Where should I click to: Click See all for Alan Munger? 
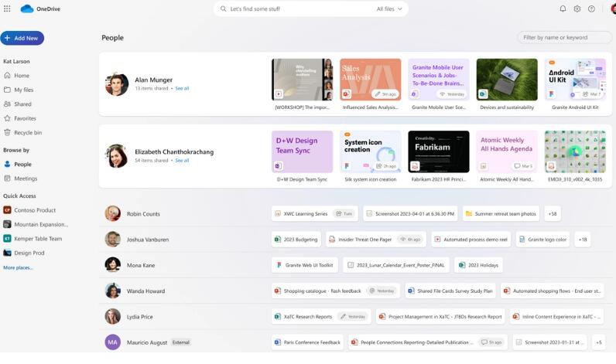[182, 88]
